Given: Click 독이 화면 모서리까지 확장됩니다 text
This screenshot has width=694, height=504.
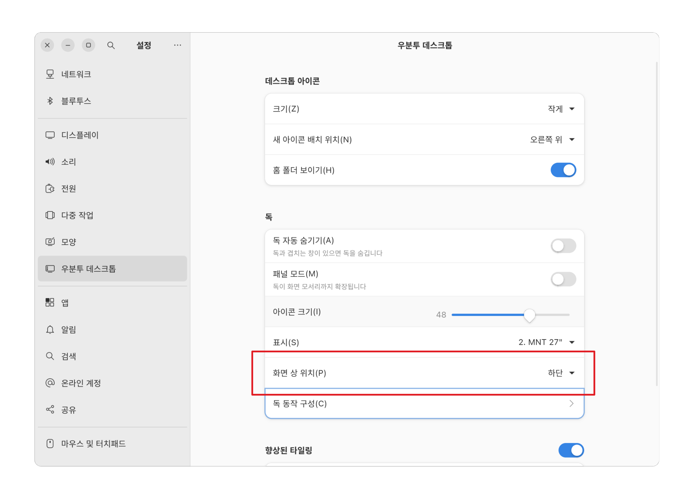Looking at the screenshot, I should [x=319, y=287].
